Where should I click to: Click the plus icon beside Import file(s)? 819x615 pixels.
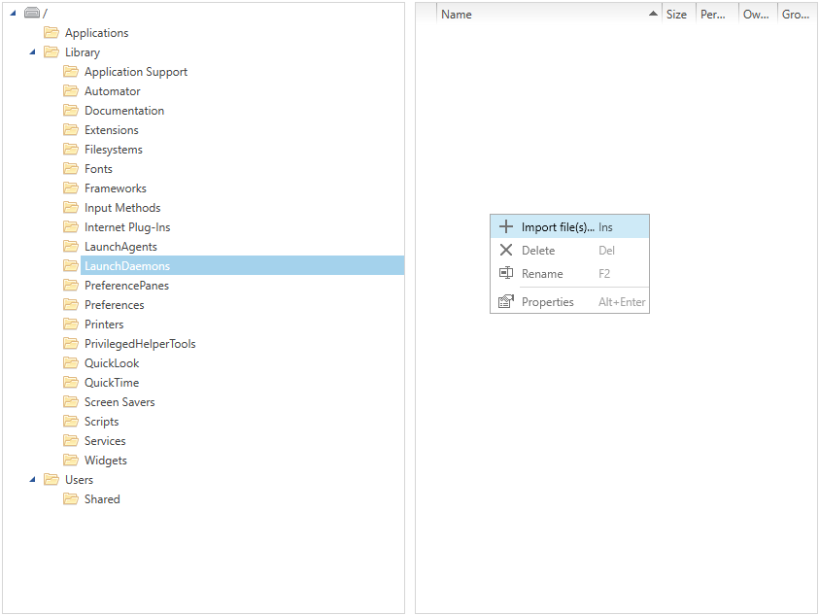pyautogui.click(x=505, y=227)
